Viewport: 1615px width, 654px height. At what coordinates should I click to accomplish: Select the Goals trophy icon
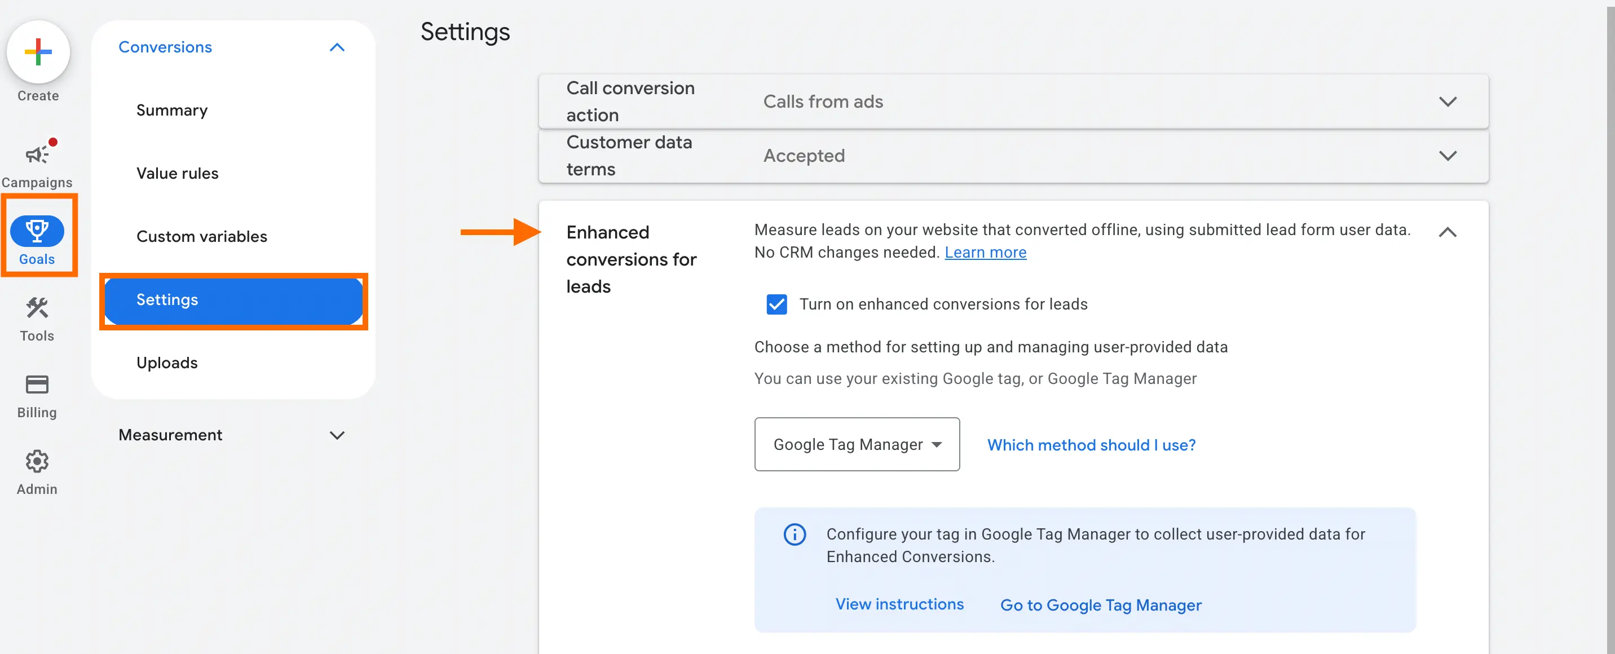point(38,231)
